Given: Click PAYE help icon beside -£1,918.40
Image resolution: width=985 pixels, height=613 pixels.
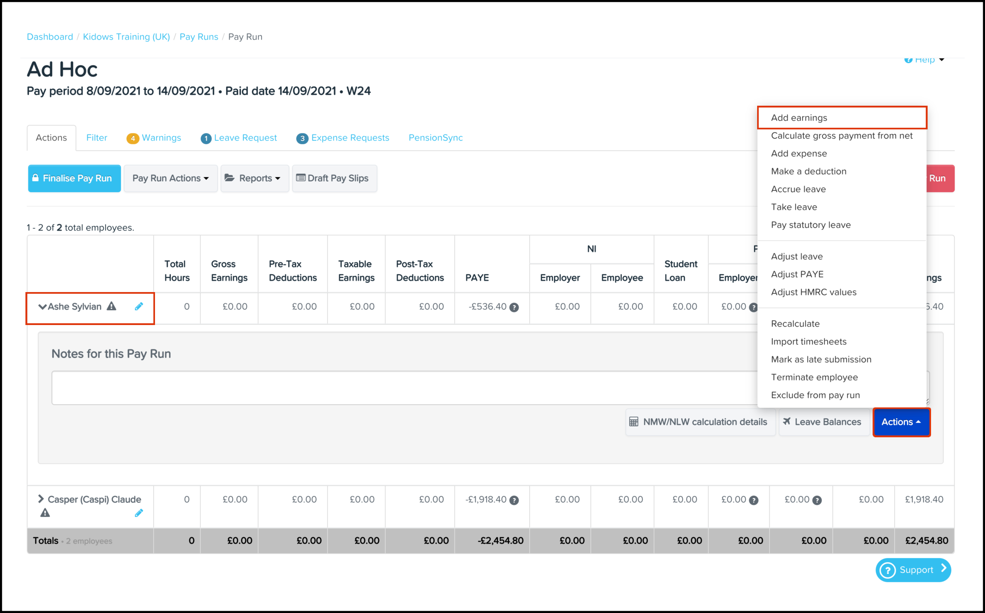Looking at the screenshot, I should pos(514,500).
